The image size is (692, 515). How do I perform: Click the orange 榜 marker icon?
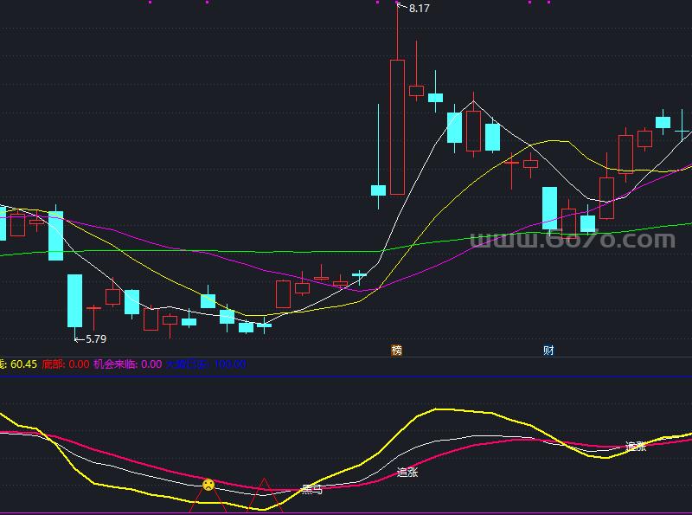[396, 351]
